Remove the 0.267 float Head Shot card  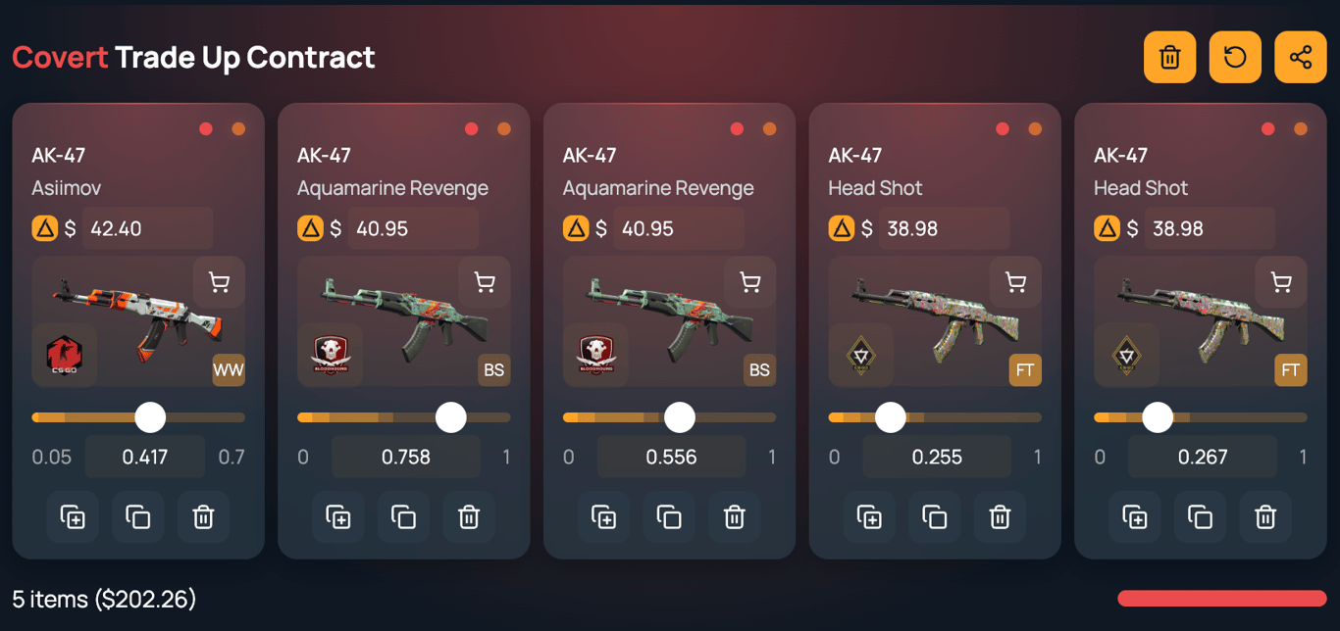point(1265,516)
